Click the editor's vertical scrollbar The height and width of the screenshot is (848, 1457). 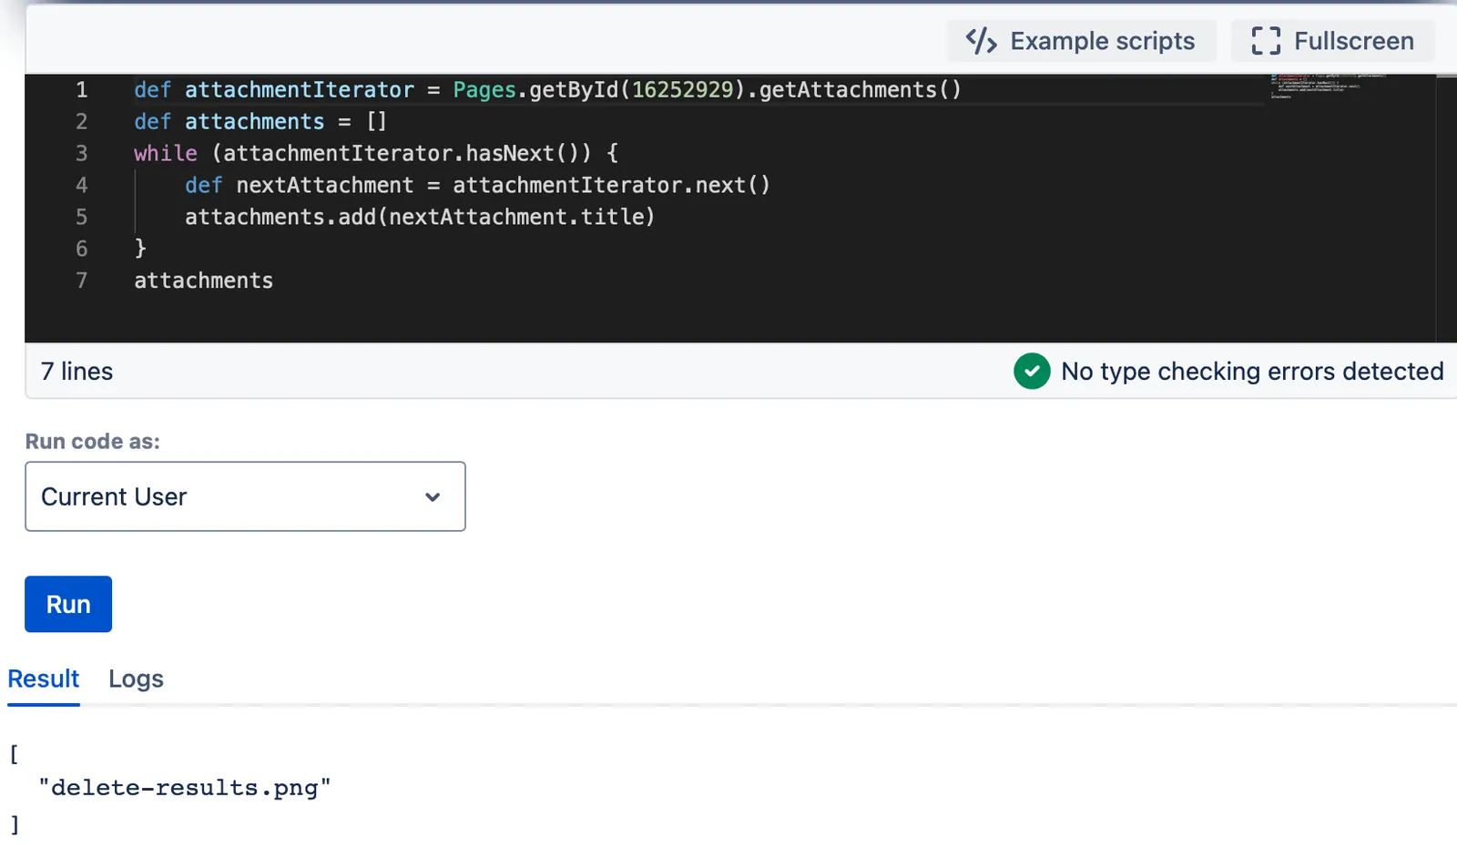1446,208
